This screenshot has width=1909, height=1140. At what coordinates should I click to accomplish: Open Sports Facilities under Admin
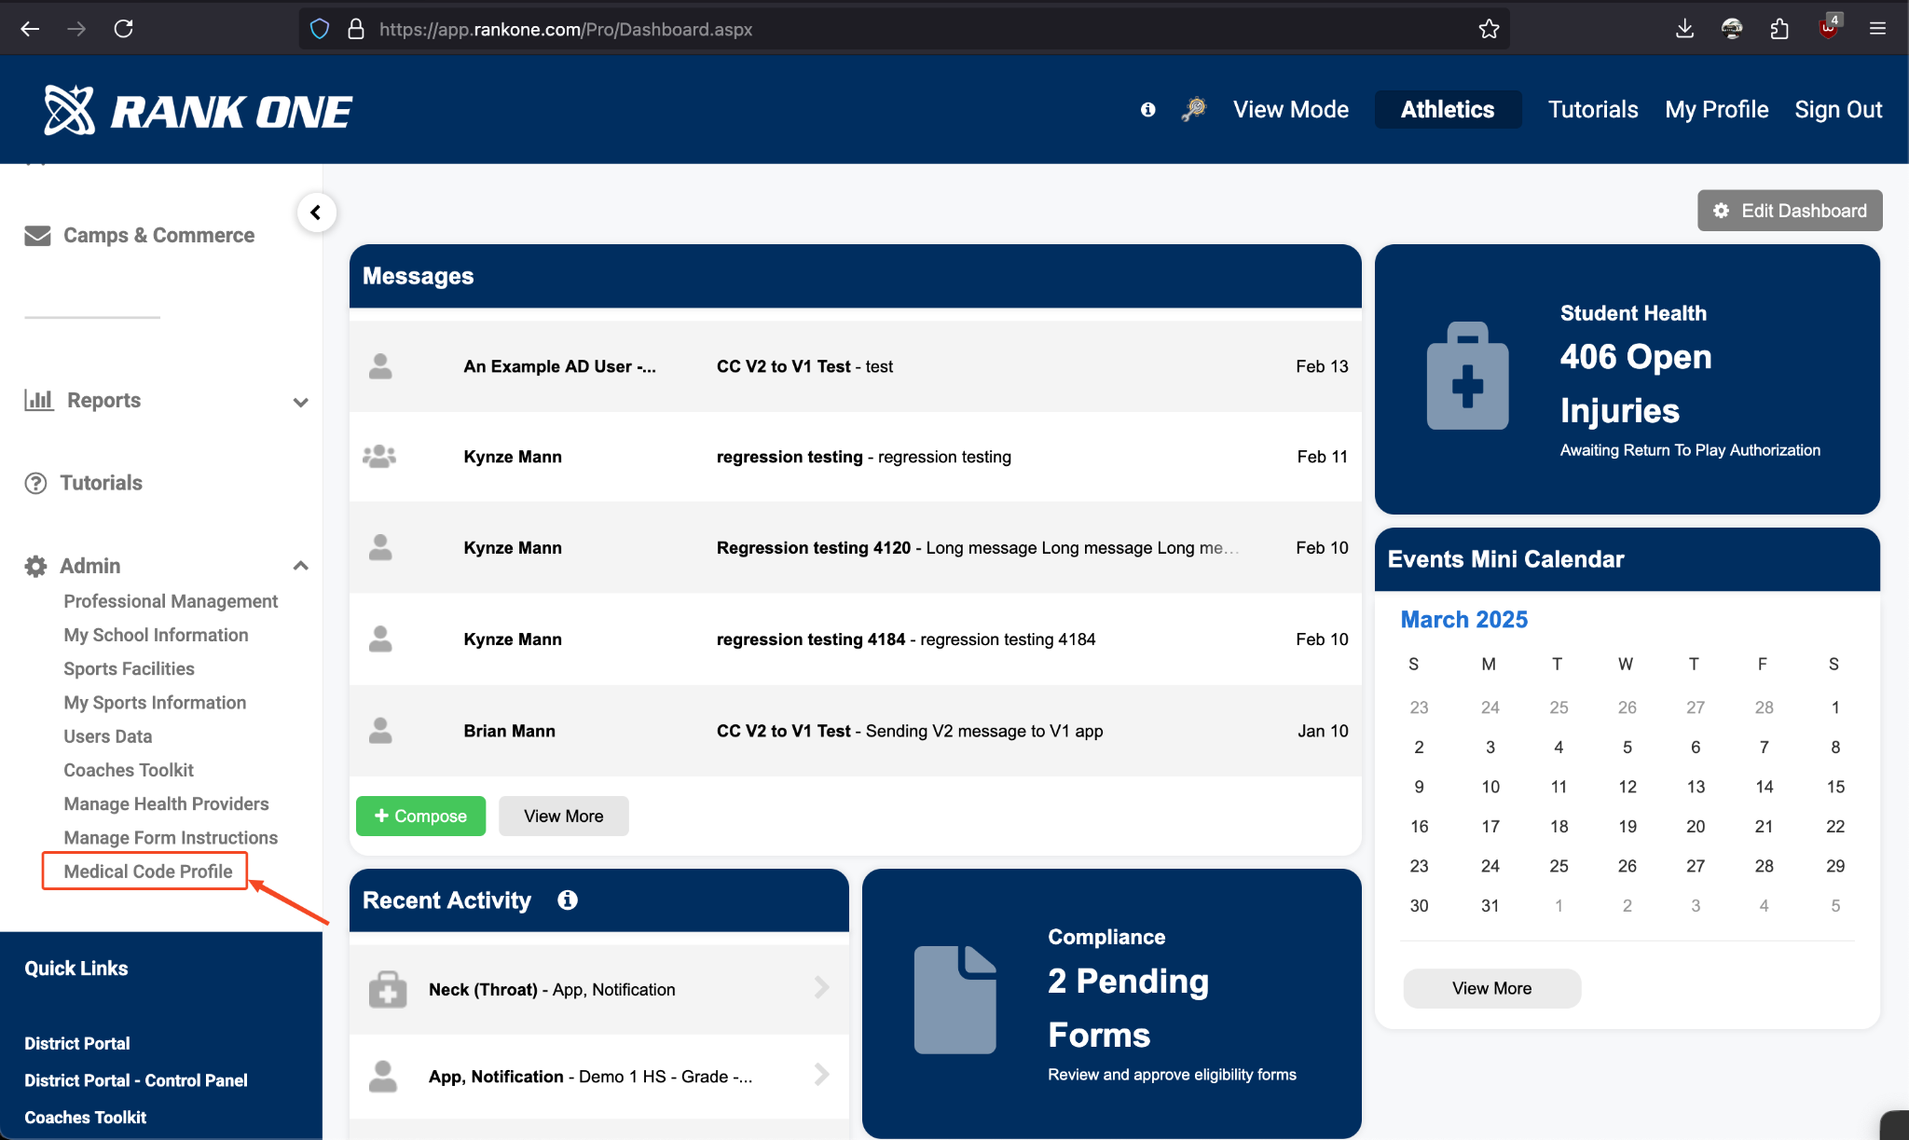(129, 668)
